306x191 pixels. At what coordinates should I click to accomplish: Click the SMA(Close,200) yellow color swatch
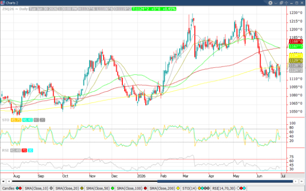(178, 188)
